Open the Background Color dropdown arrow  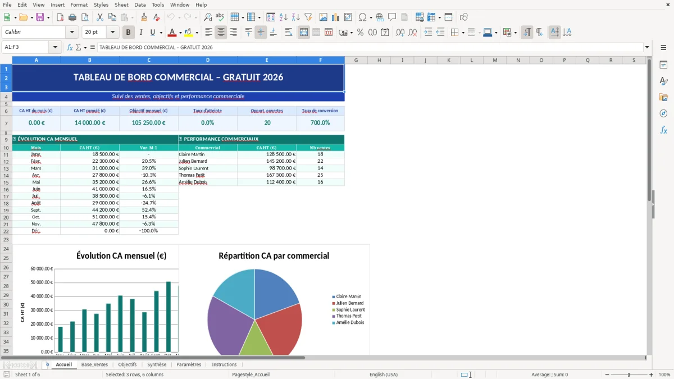pyautogui.click(x=197, y=33)
